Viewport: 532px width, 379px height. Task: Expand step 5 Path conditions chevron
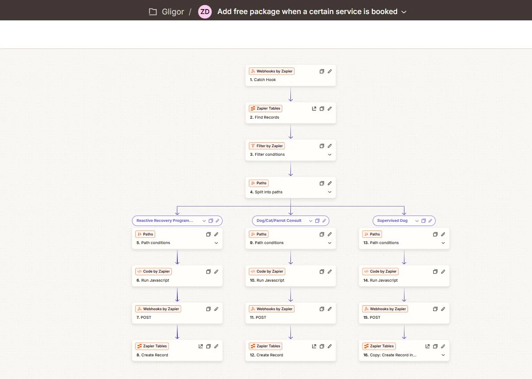point(216,243)
